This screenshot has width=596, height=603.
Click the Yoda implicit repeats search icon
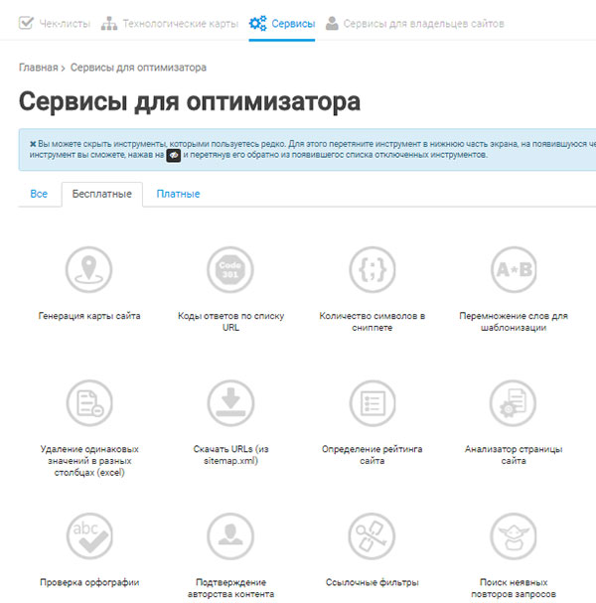coord(514,536)
